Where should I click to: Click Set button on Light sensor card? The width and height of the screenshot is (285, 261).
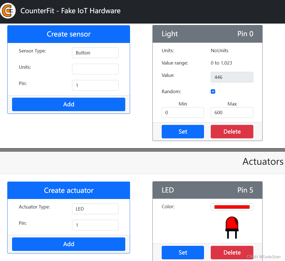[183, 132]
